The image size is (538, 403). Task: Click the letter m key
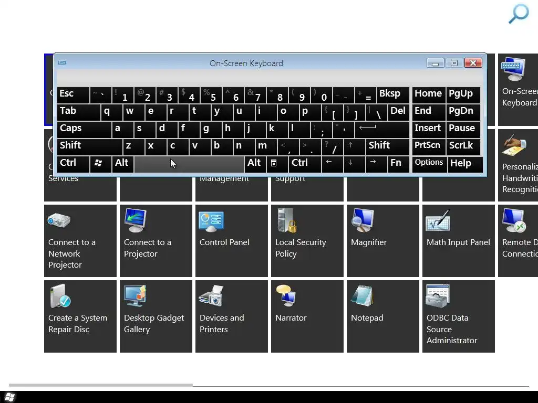tap(266, 147)
